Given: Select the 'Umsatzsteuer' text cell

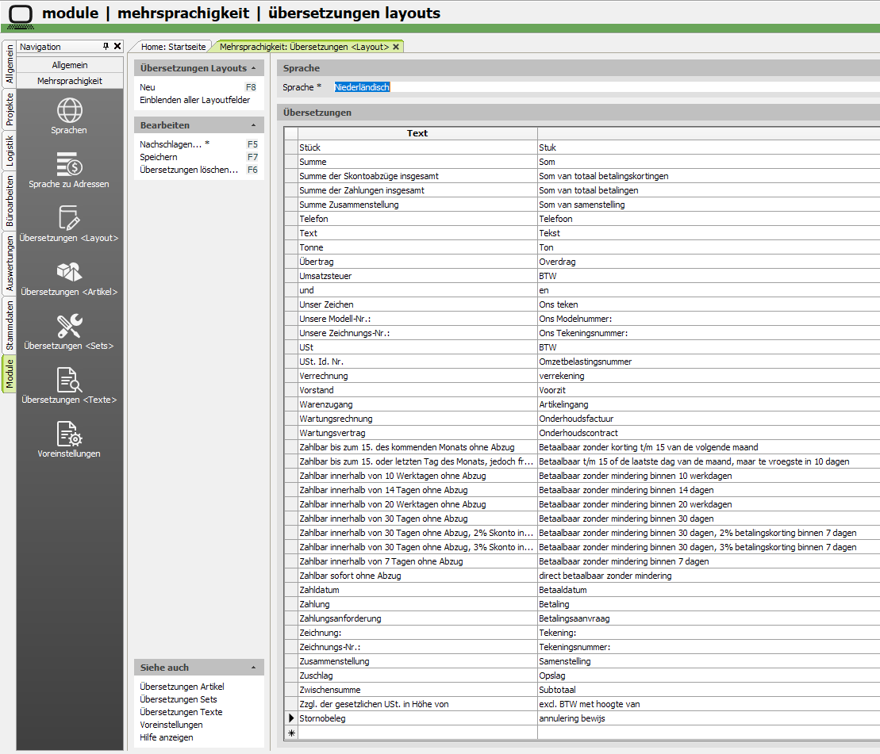Looking at the screenshot, I should pos(417,276).
